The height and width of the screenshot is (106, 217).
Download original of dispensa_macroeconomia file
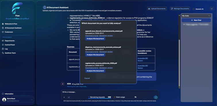92,52
